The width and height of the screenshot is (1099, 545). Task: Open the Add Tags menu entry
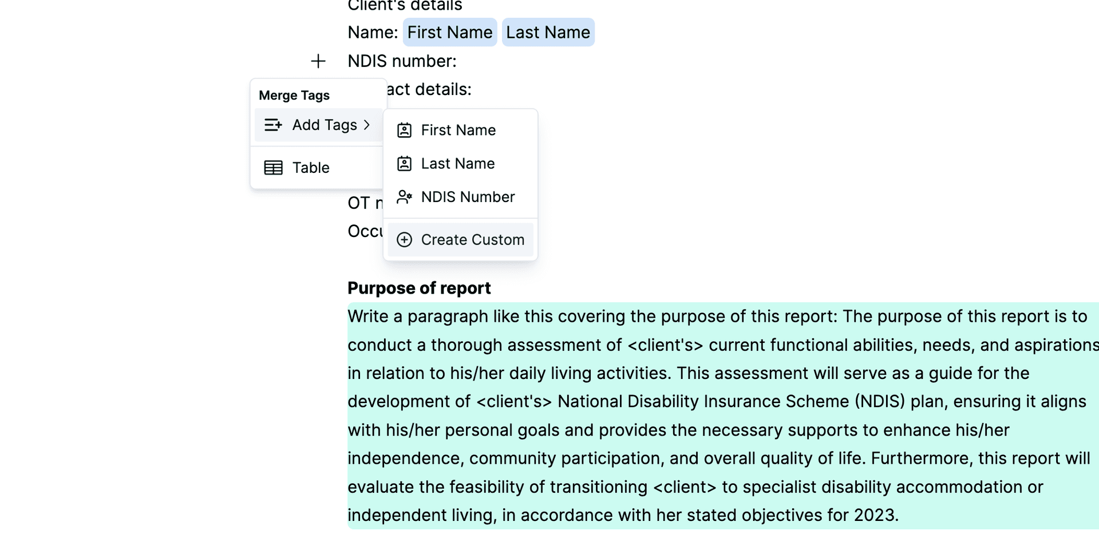324,125
